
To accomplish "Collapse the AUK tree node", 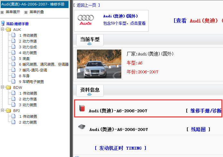I will click(2, 29).
